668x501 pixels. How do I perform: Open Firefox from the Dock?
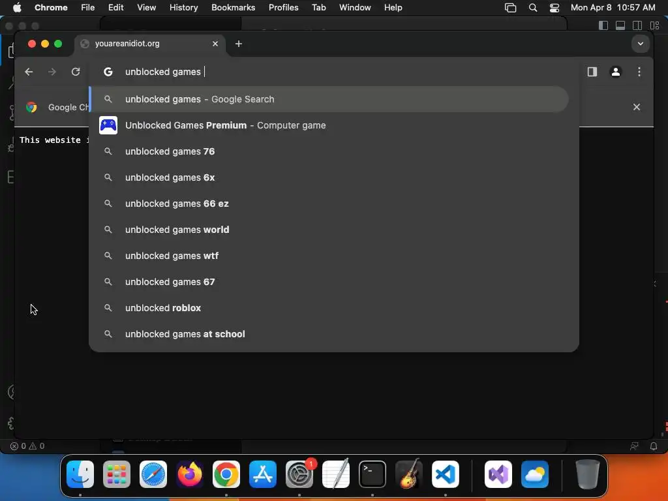click(x=190, y=474)
